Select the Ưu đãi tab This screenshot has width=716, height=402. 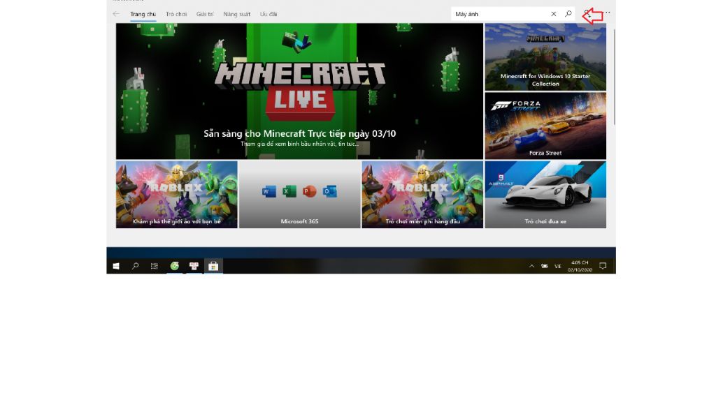pos(268,14)
